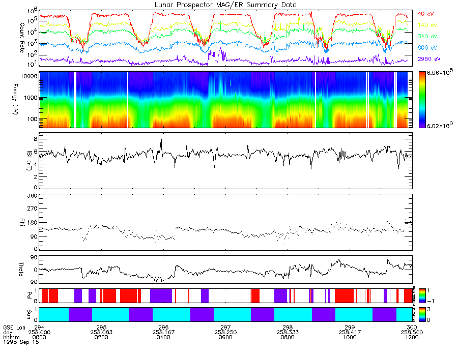Click the energy spectrogram color bar
458x356 pixels.
pos(422,100)
